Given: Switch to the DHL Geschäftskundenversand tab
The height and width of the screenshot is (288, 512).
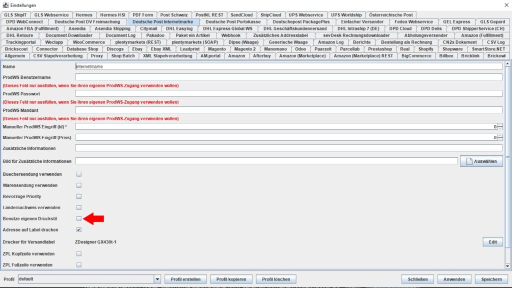Looking at the screenshot, I should click(x=295, y=28).
